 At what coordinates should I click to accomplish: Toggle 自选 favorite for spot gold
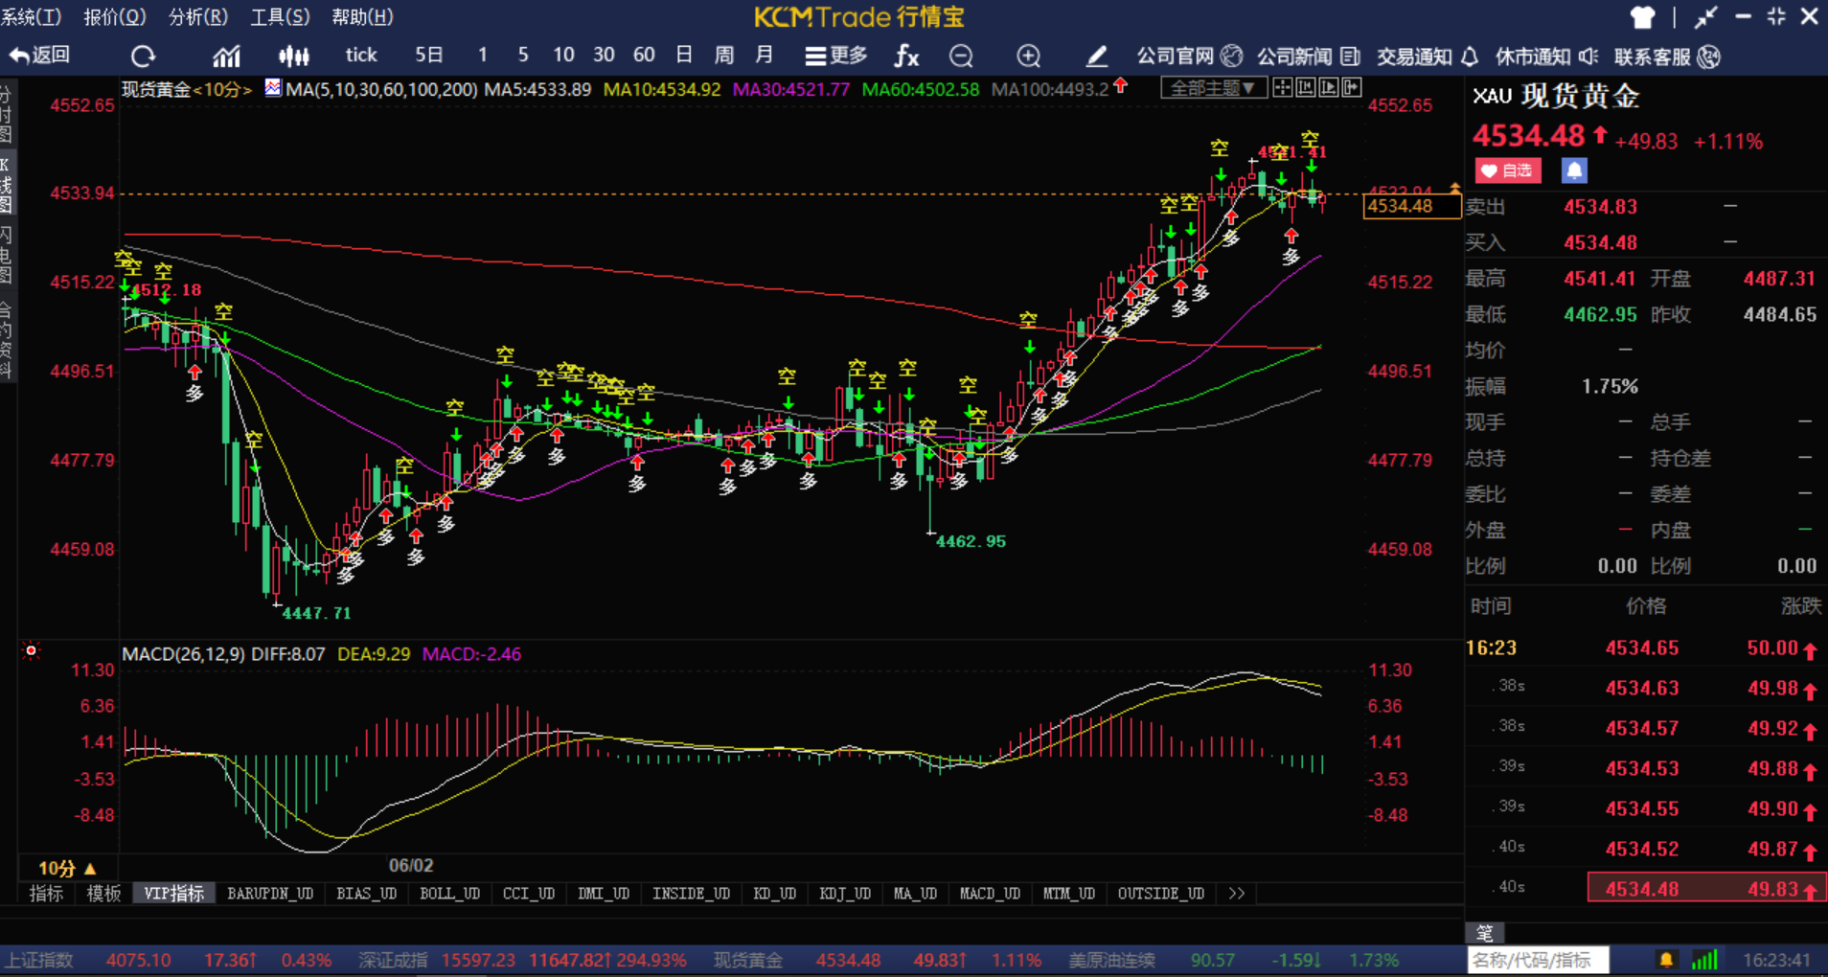pos(1507,170)
